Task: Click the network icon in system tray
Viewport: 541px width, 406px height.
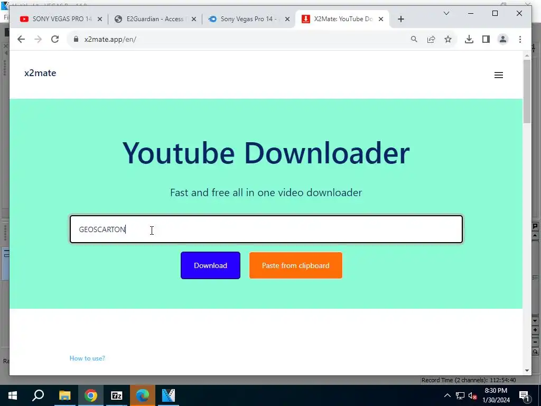Action: click(x=460, y=395)
